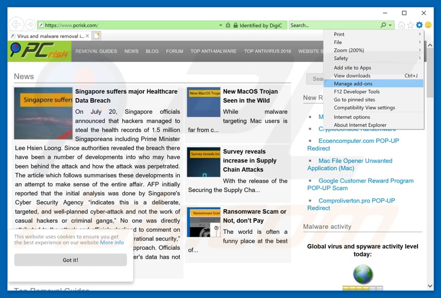Choose View downloads menu entry
Image resolution: width=441 pixels, height=298 pixels.
point(374,76)
